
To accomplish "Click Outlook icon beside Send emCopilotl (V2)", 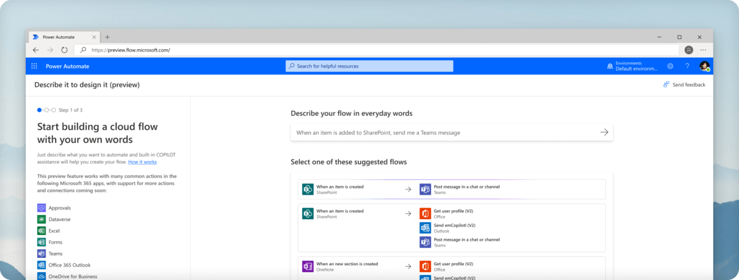I will [425, 228].
